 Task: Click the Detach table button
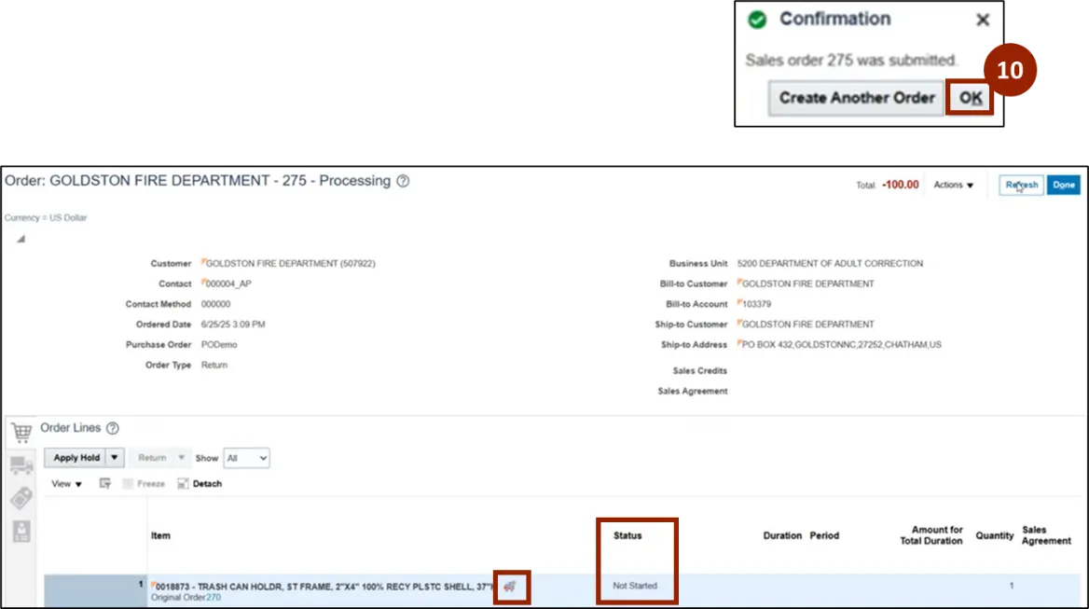pyautogui.click(x=200, y=484)
